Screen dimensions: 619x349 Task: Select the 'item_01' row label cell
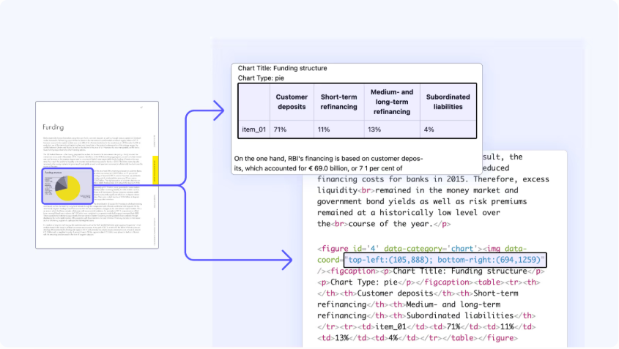pyautogui.click(x=254, y=130)
